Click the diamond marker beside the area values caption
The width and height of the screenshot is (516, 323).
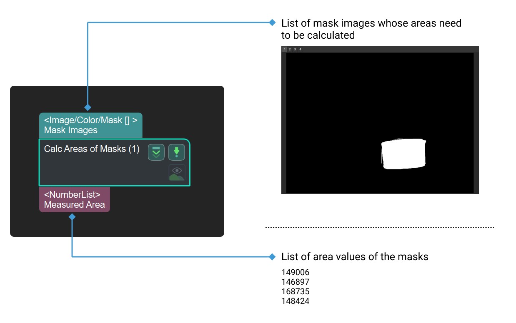point(273,257)
